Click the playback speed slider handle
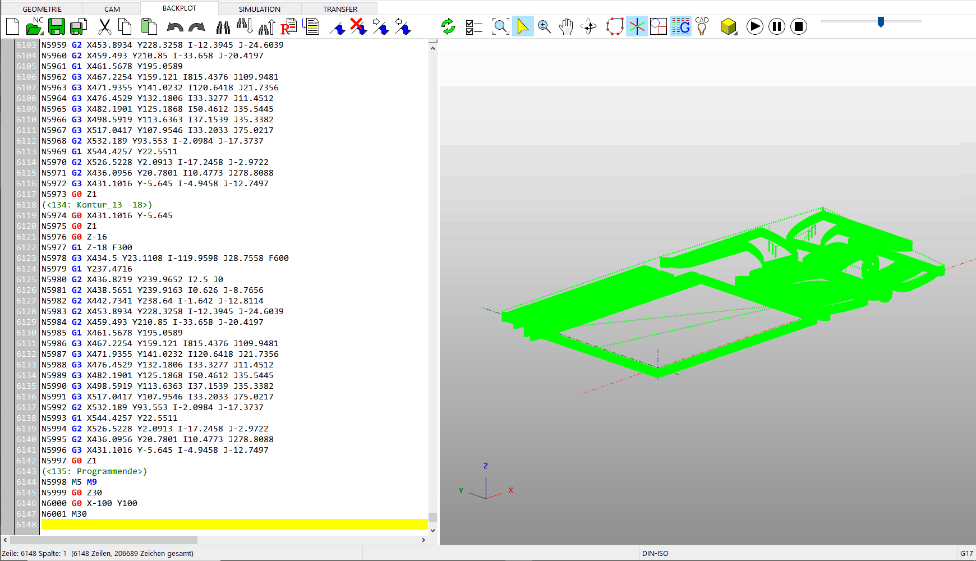 pyautogui.click(x=881, y=22)
